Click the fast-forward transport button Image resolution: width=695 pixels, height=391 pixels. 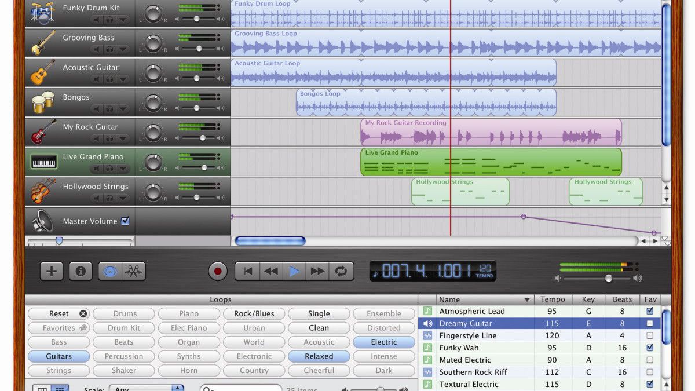pyautogui.click(x=317, y=271)
